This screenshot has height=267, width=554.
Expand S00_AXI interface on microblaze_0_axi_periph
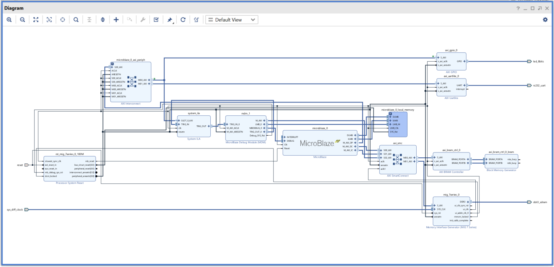[112, 67]
